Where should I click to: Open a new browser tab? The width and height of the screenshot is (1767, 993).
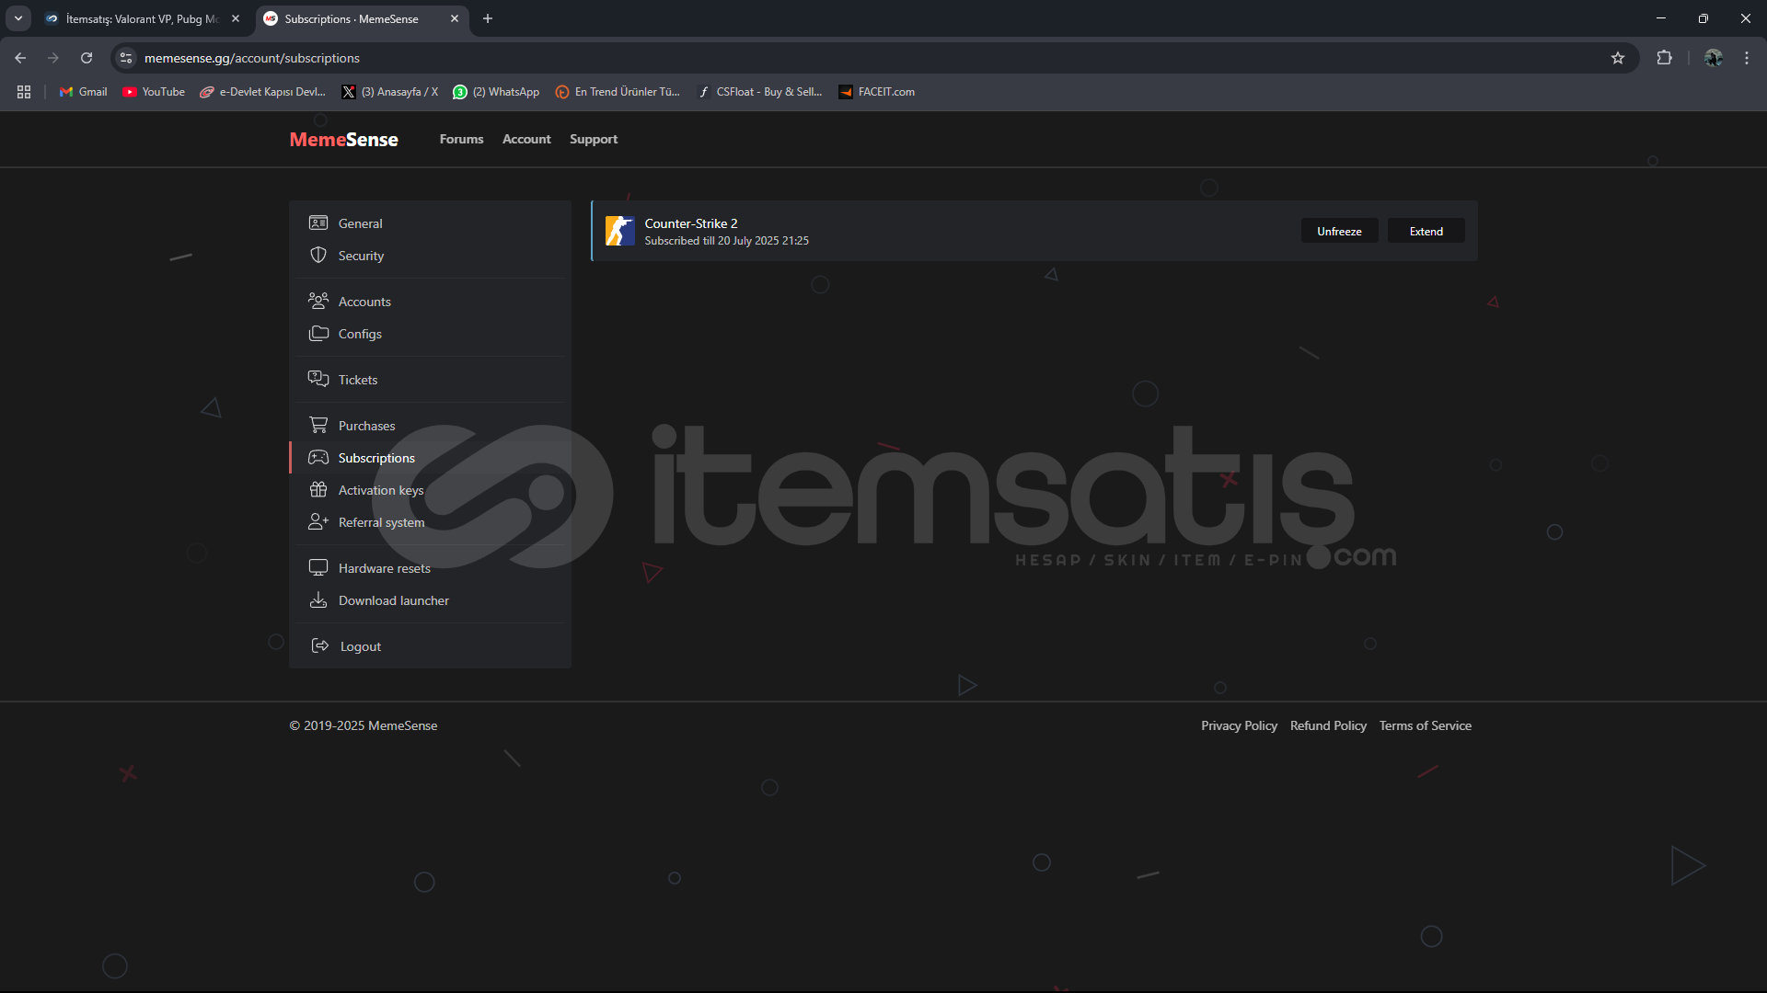click(x=488, y=18)
